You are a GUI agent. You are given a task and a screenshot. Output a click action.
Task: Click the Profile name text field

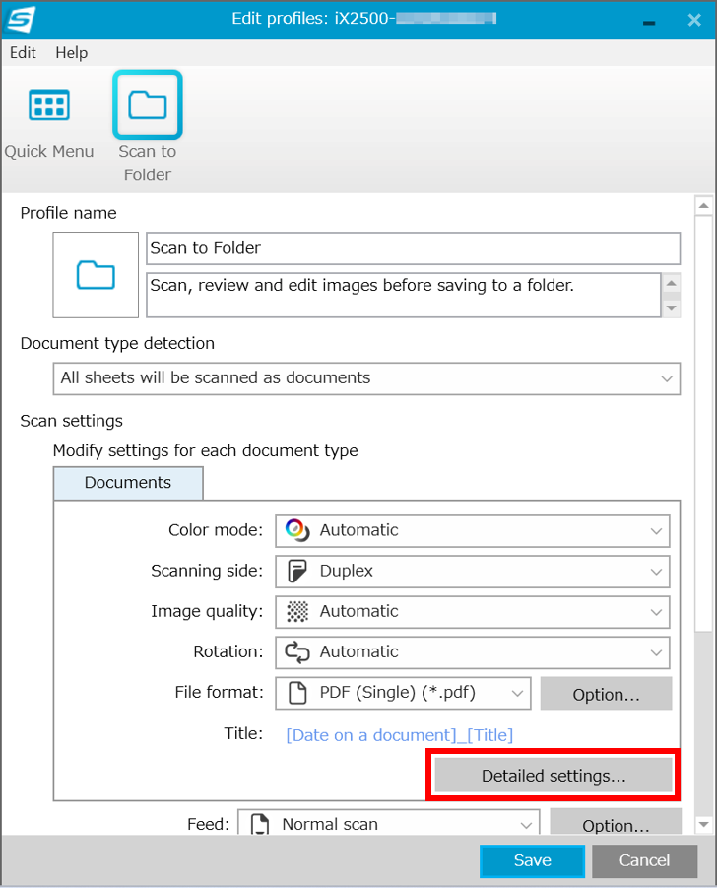pos(413,248)
